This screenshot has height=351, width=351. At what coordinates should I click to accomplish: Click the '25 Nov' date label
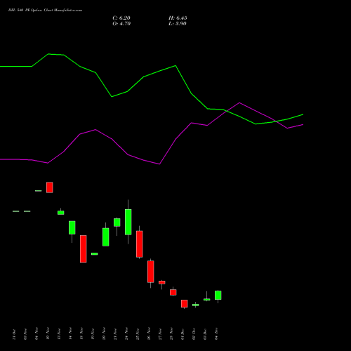[x=138, y=334]
